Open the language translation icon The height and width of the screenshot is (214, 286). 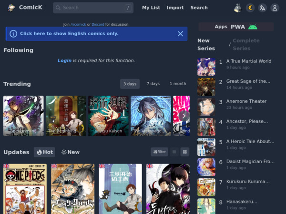pos(263,8)
